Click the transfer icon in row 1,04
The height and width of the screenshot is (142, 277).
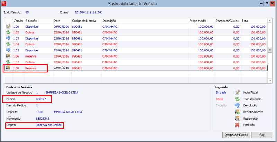pyautogui.click(x=8, y=44)
